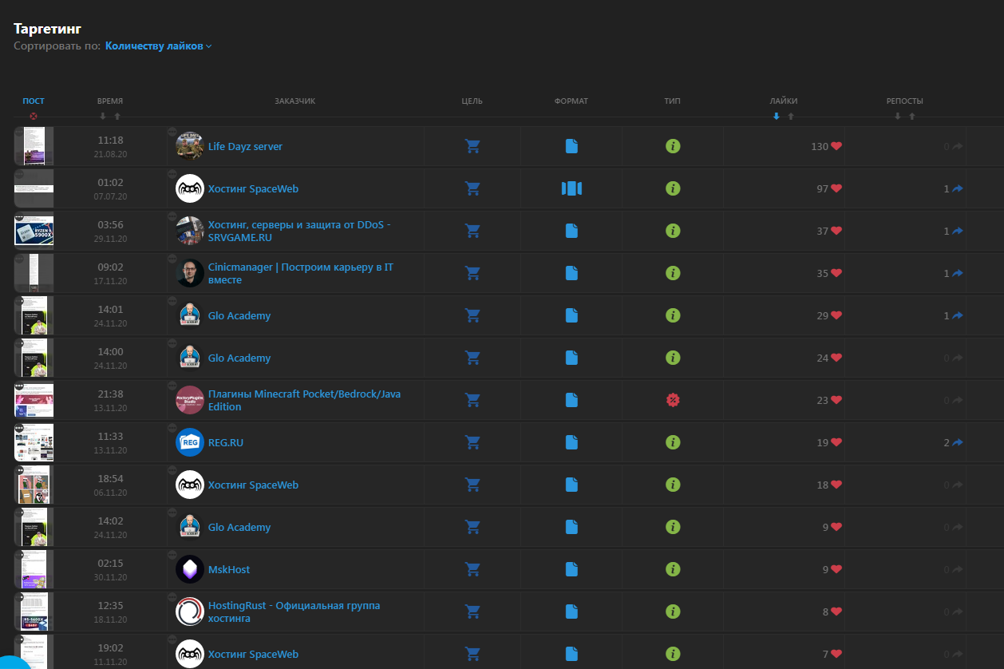Click the red reset icon under ПОСТ header

tap(34, 116)
